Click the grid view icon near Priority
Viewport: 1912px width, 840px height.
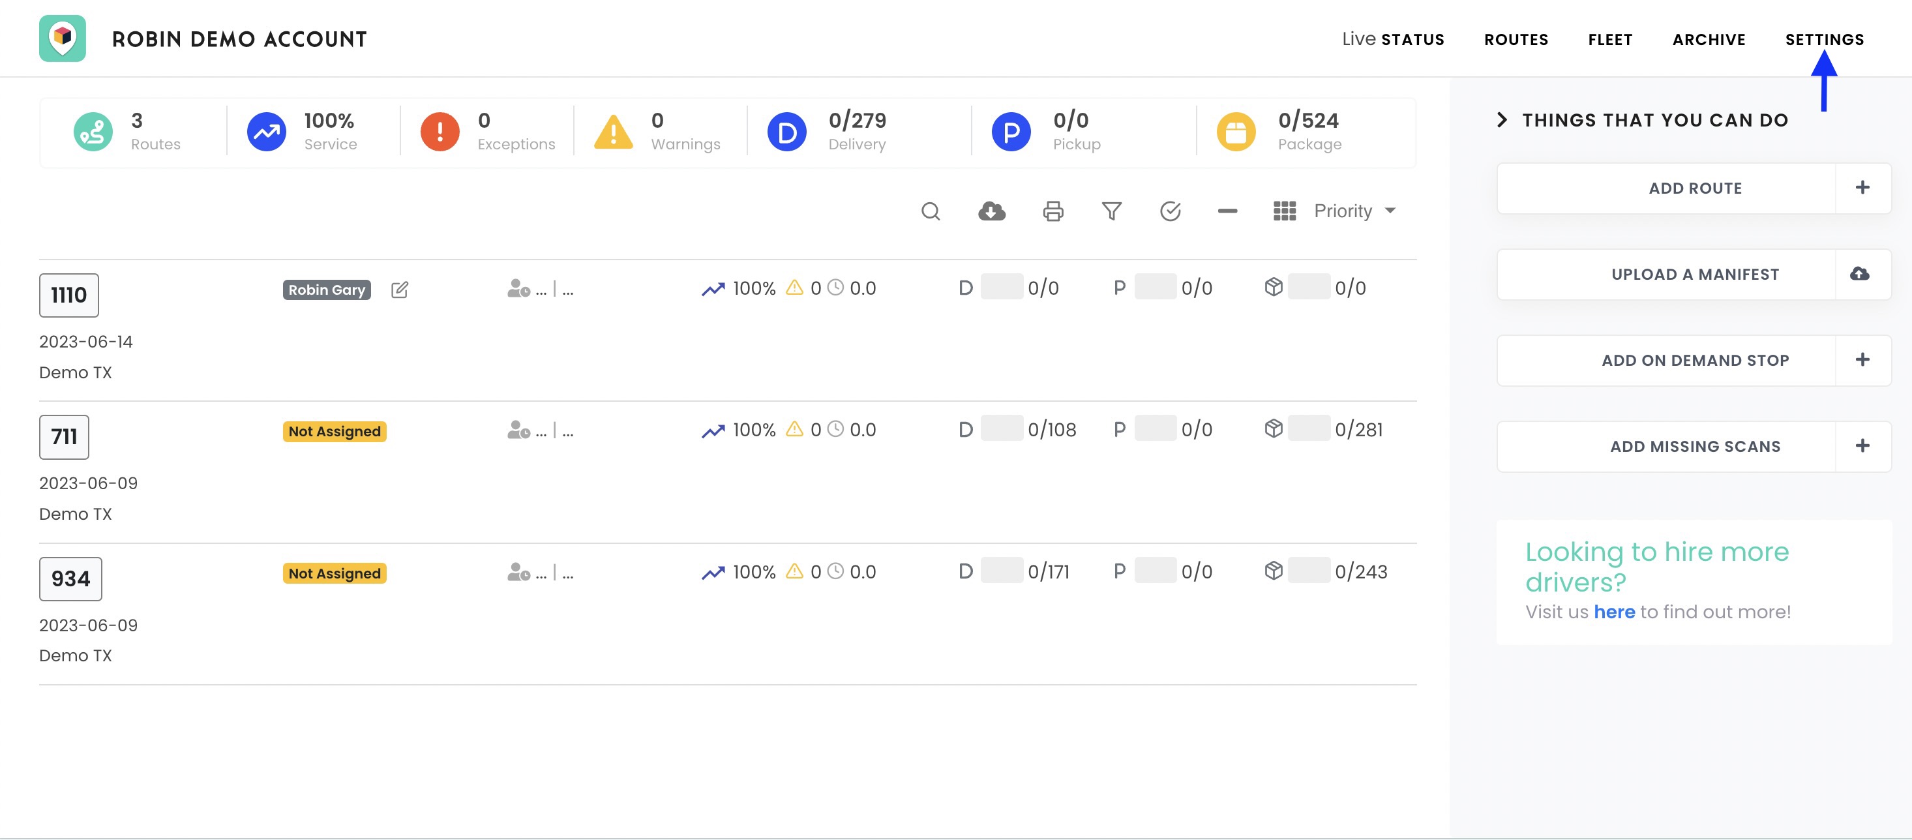point(1283,211)
